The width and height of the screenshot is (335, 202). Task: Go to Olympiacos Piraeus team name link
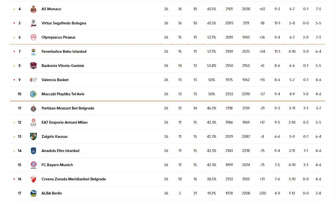58,37
